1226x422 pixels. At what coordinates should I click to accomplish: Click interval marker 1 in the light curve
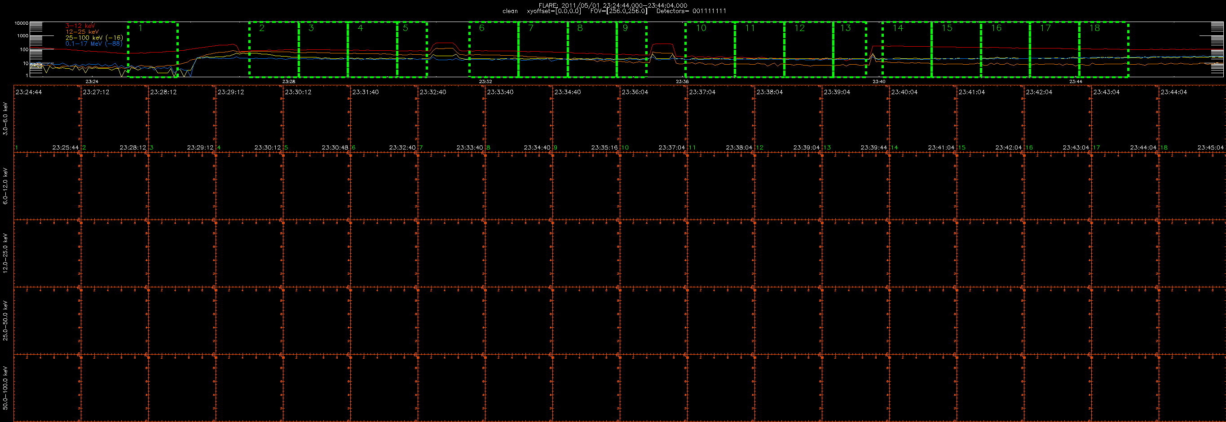pyautogui.click(x=141, y=28)
